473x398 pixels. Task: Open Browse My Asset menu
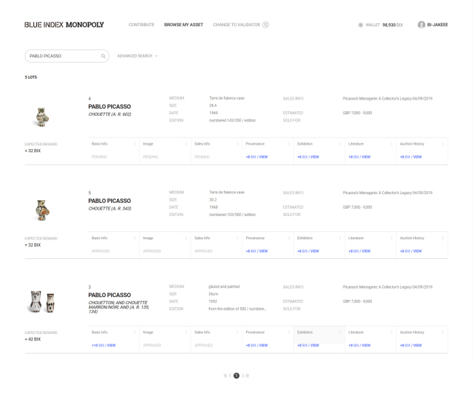pyautogui.click(x=183, y=25)
